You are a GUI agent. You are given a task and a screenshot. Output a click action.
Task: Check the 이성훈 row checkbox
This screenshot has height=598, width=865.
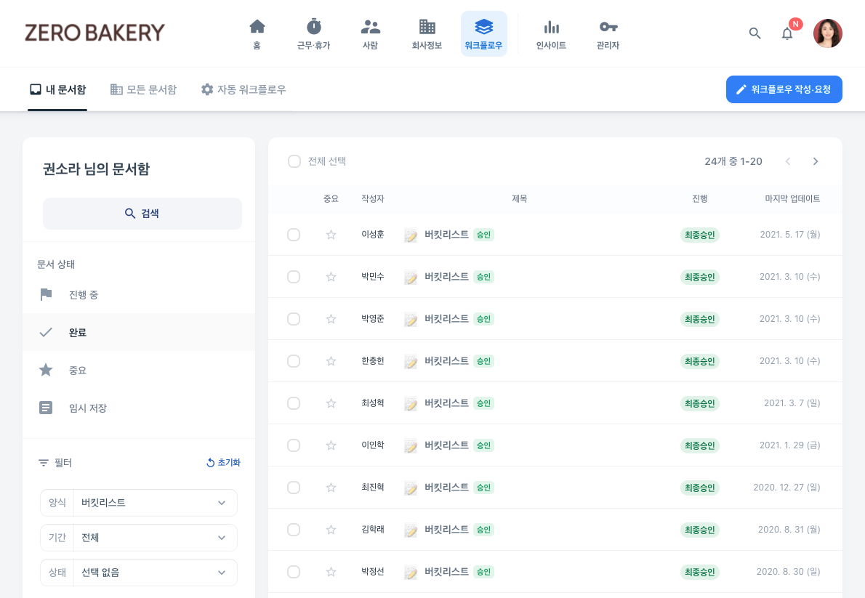coord(294,235)
